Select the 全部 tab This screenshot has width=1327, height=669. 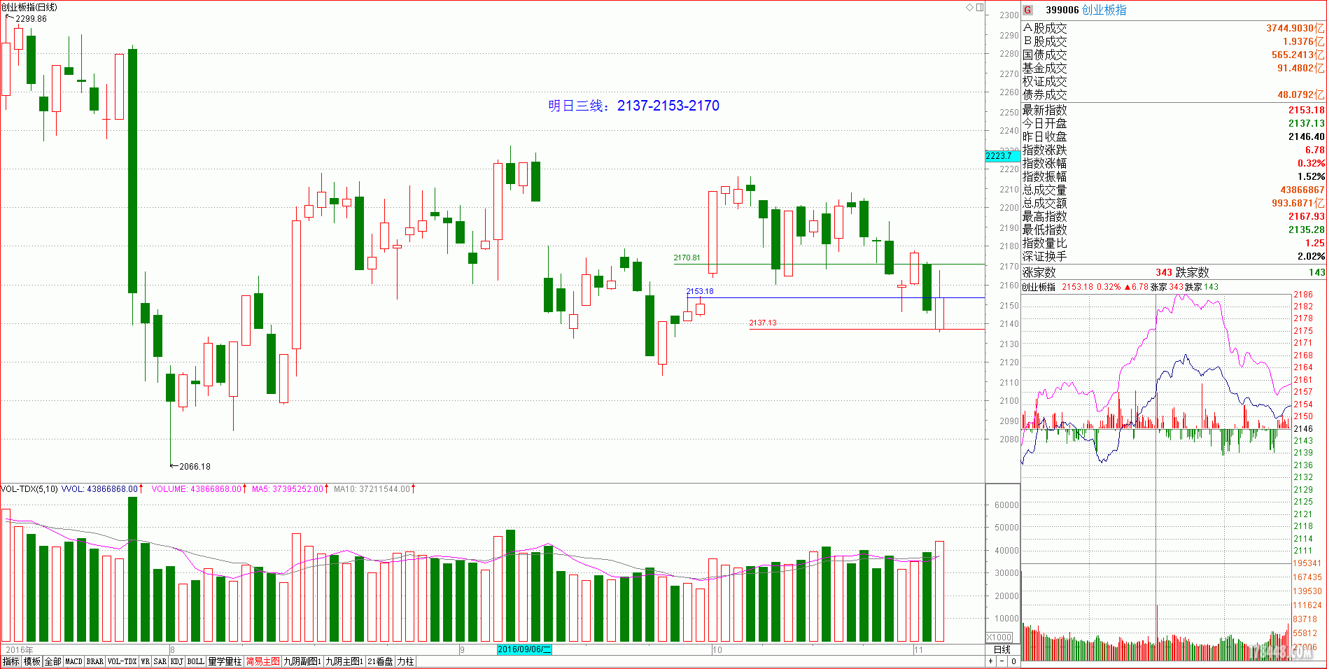[53, 661]
